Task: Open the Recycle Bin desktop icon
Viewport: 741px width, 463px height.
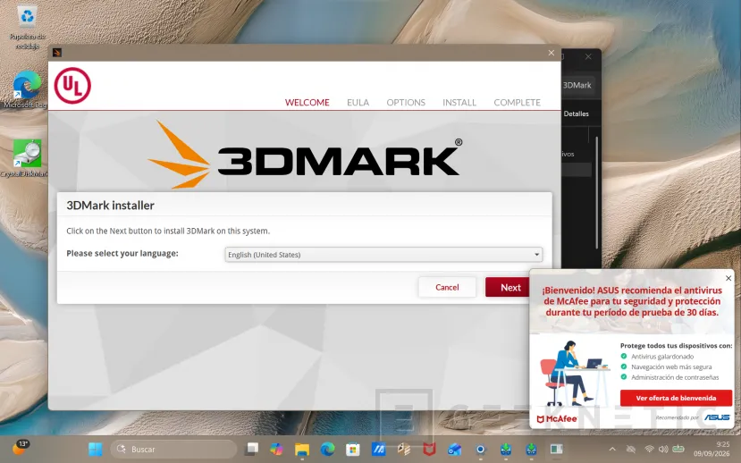Action: tap(28, 28)
